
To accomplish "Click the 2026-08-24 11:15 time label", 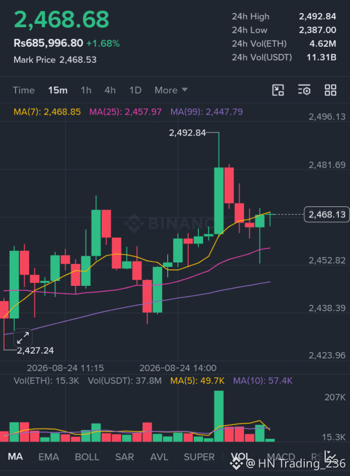I will click(x=65, y=368).
